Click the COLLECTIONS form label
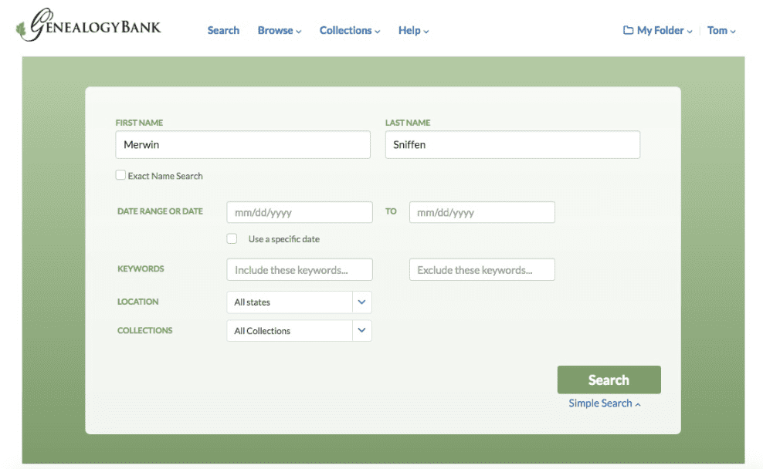This screenshot has width=763, height=469. pos(144,330)
